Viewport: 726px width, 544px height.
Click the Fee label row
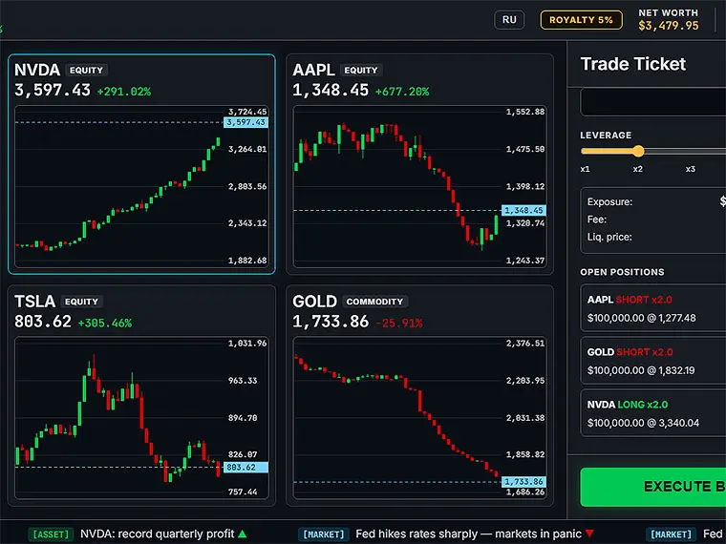(652, 220)
